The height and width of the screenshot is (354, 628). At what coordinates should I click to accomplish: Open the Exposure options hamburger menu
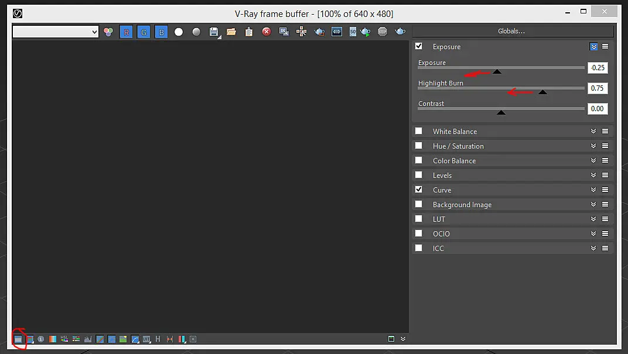(x=605, y=46)
